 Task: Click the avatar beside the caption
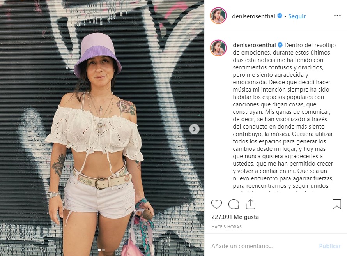(218, 48)
